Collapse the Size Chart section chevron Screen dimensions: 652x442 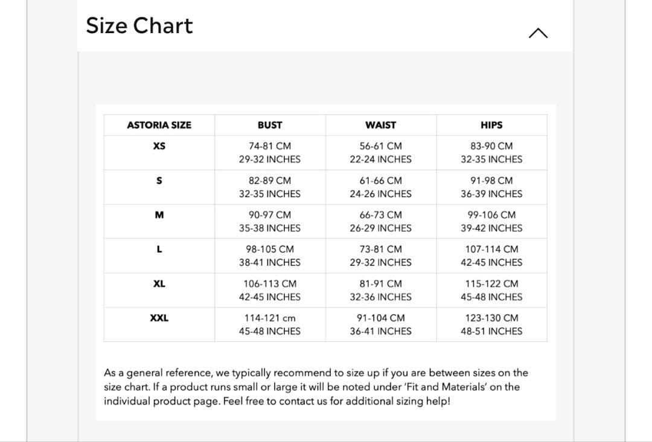click(x=538, y=34)
